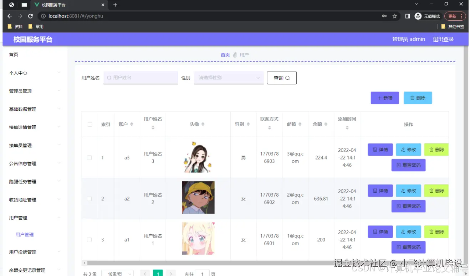
Task: Click the 新增 add button
Action: [x=385, y=98]
